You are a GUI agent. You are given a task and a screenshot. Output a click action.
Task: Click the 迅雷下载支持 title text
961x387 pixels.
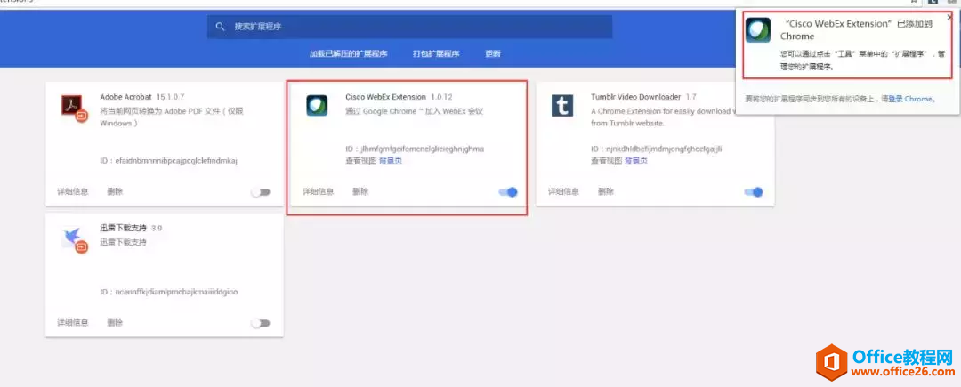click(x=123, y=228)
